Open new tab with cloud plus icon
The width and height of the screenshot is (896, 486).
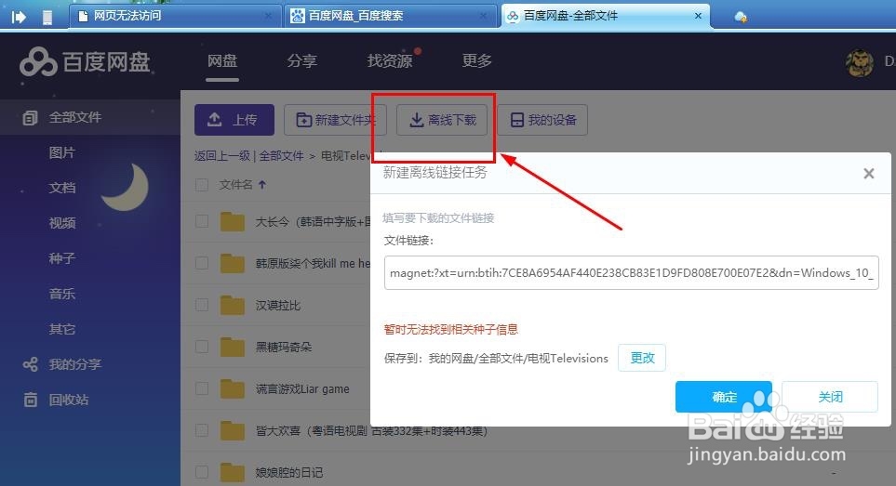[x=741, y=17]
